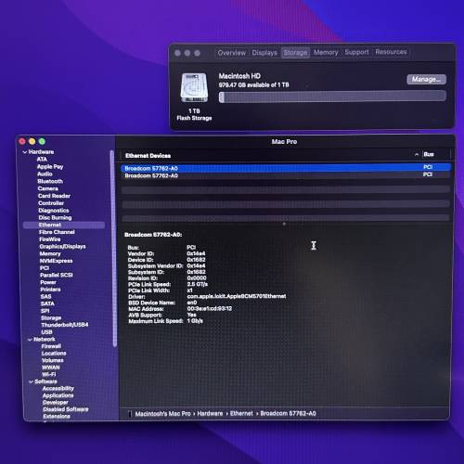The height and width of the screenshot is (464, 464).
Task: Click the PCIe Link Speed value 2.5 GT/s
Action: click(198, 284)
